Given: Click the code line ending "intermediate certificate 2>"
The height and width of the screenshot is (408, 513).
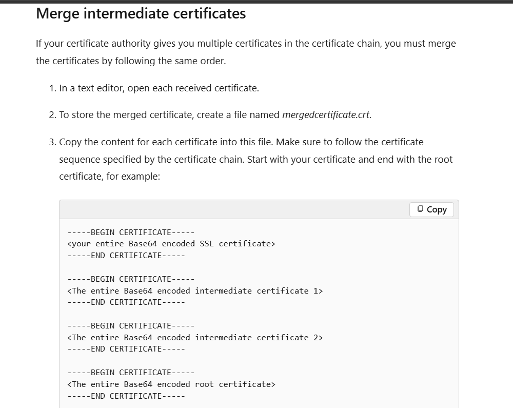Looking at the screenshot, I should tap(195, 338).
